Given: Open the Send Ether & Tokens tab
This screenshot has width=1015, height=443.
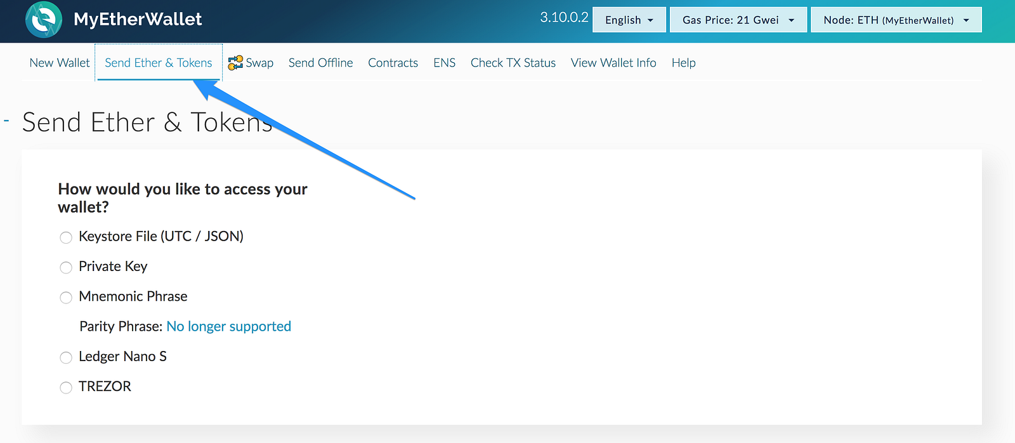Looking at the screenshot, I should (x=159, y=63).
